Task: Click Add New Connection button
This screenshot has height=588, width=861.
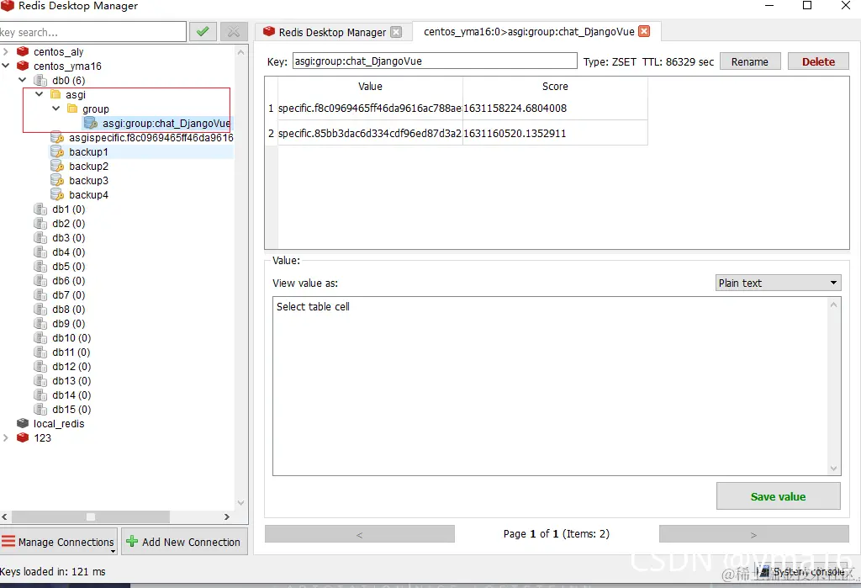Action: click(x=184, y=541)
